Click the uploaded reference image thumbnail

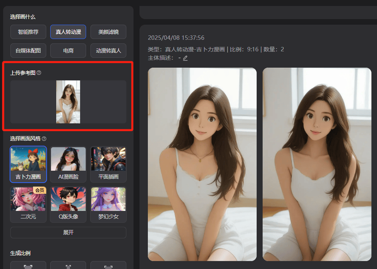[68, 102]
